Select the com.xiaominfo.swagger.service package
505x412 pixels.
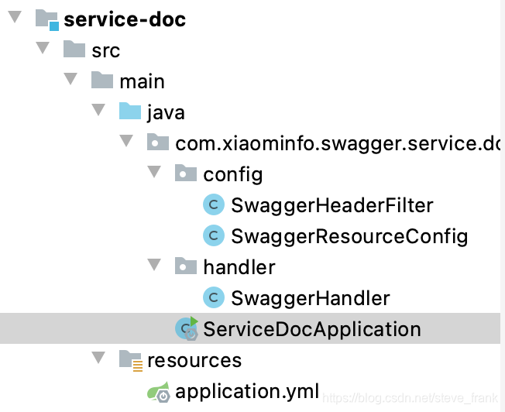(338, 143)
